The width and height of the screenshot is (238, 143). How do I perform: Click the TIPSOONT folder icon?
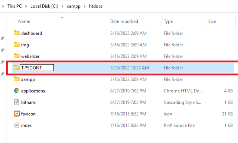(x=17, y=68)
